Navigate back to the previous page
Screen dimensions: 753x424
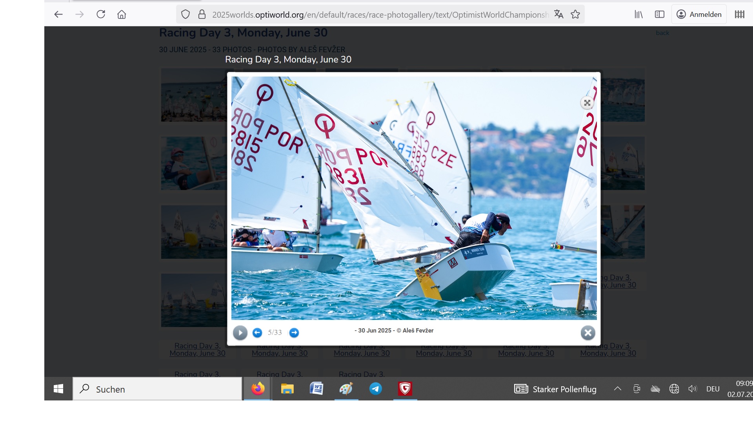58,15
